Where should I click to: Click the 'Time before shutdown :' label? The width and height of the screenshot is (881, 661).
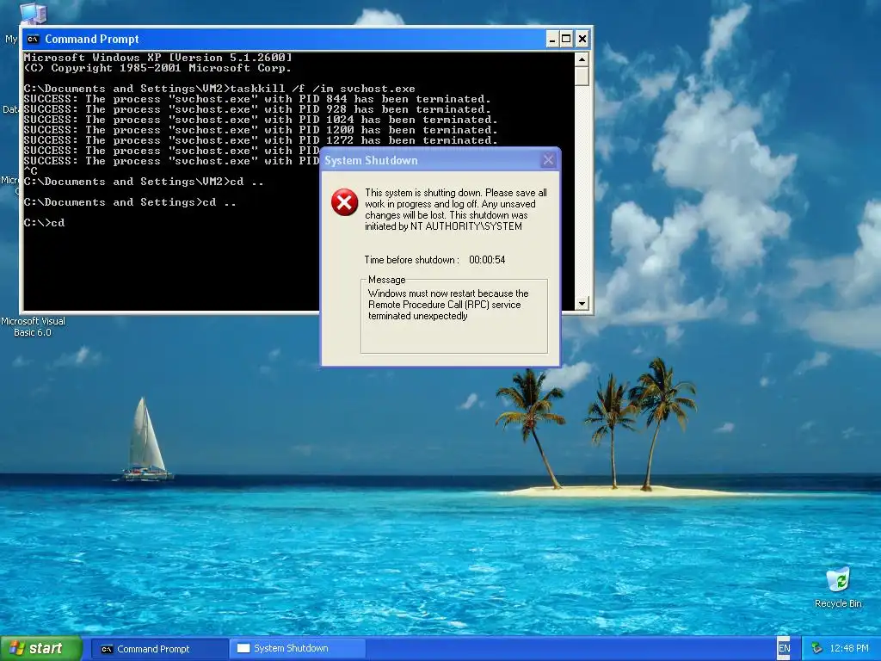(412, 260)
